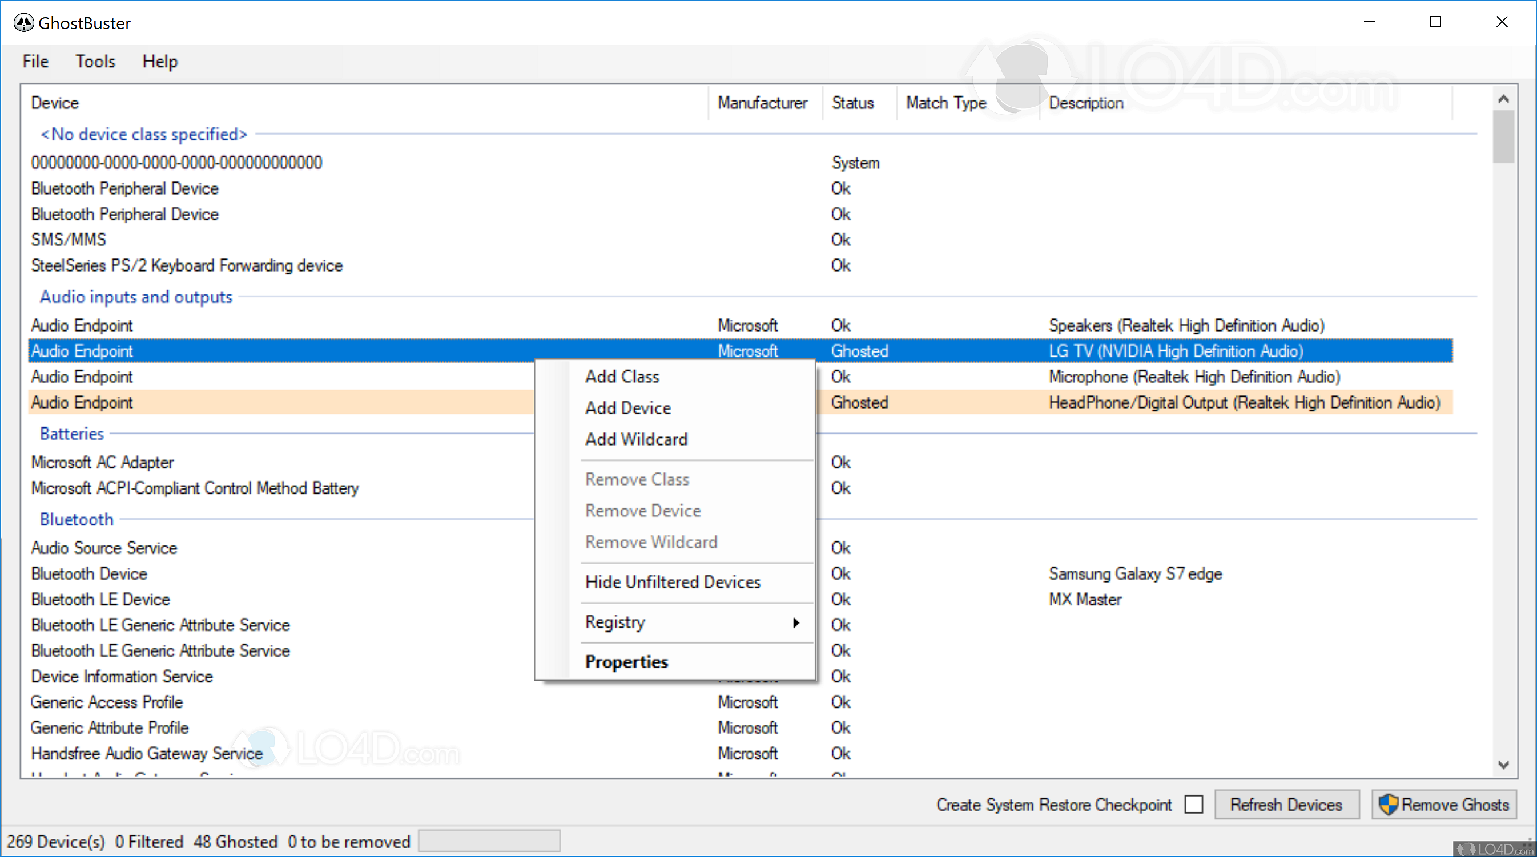
Task: Enable Create System Restore Checkpoint checkbox
Action: pos(1193,805)
